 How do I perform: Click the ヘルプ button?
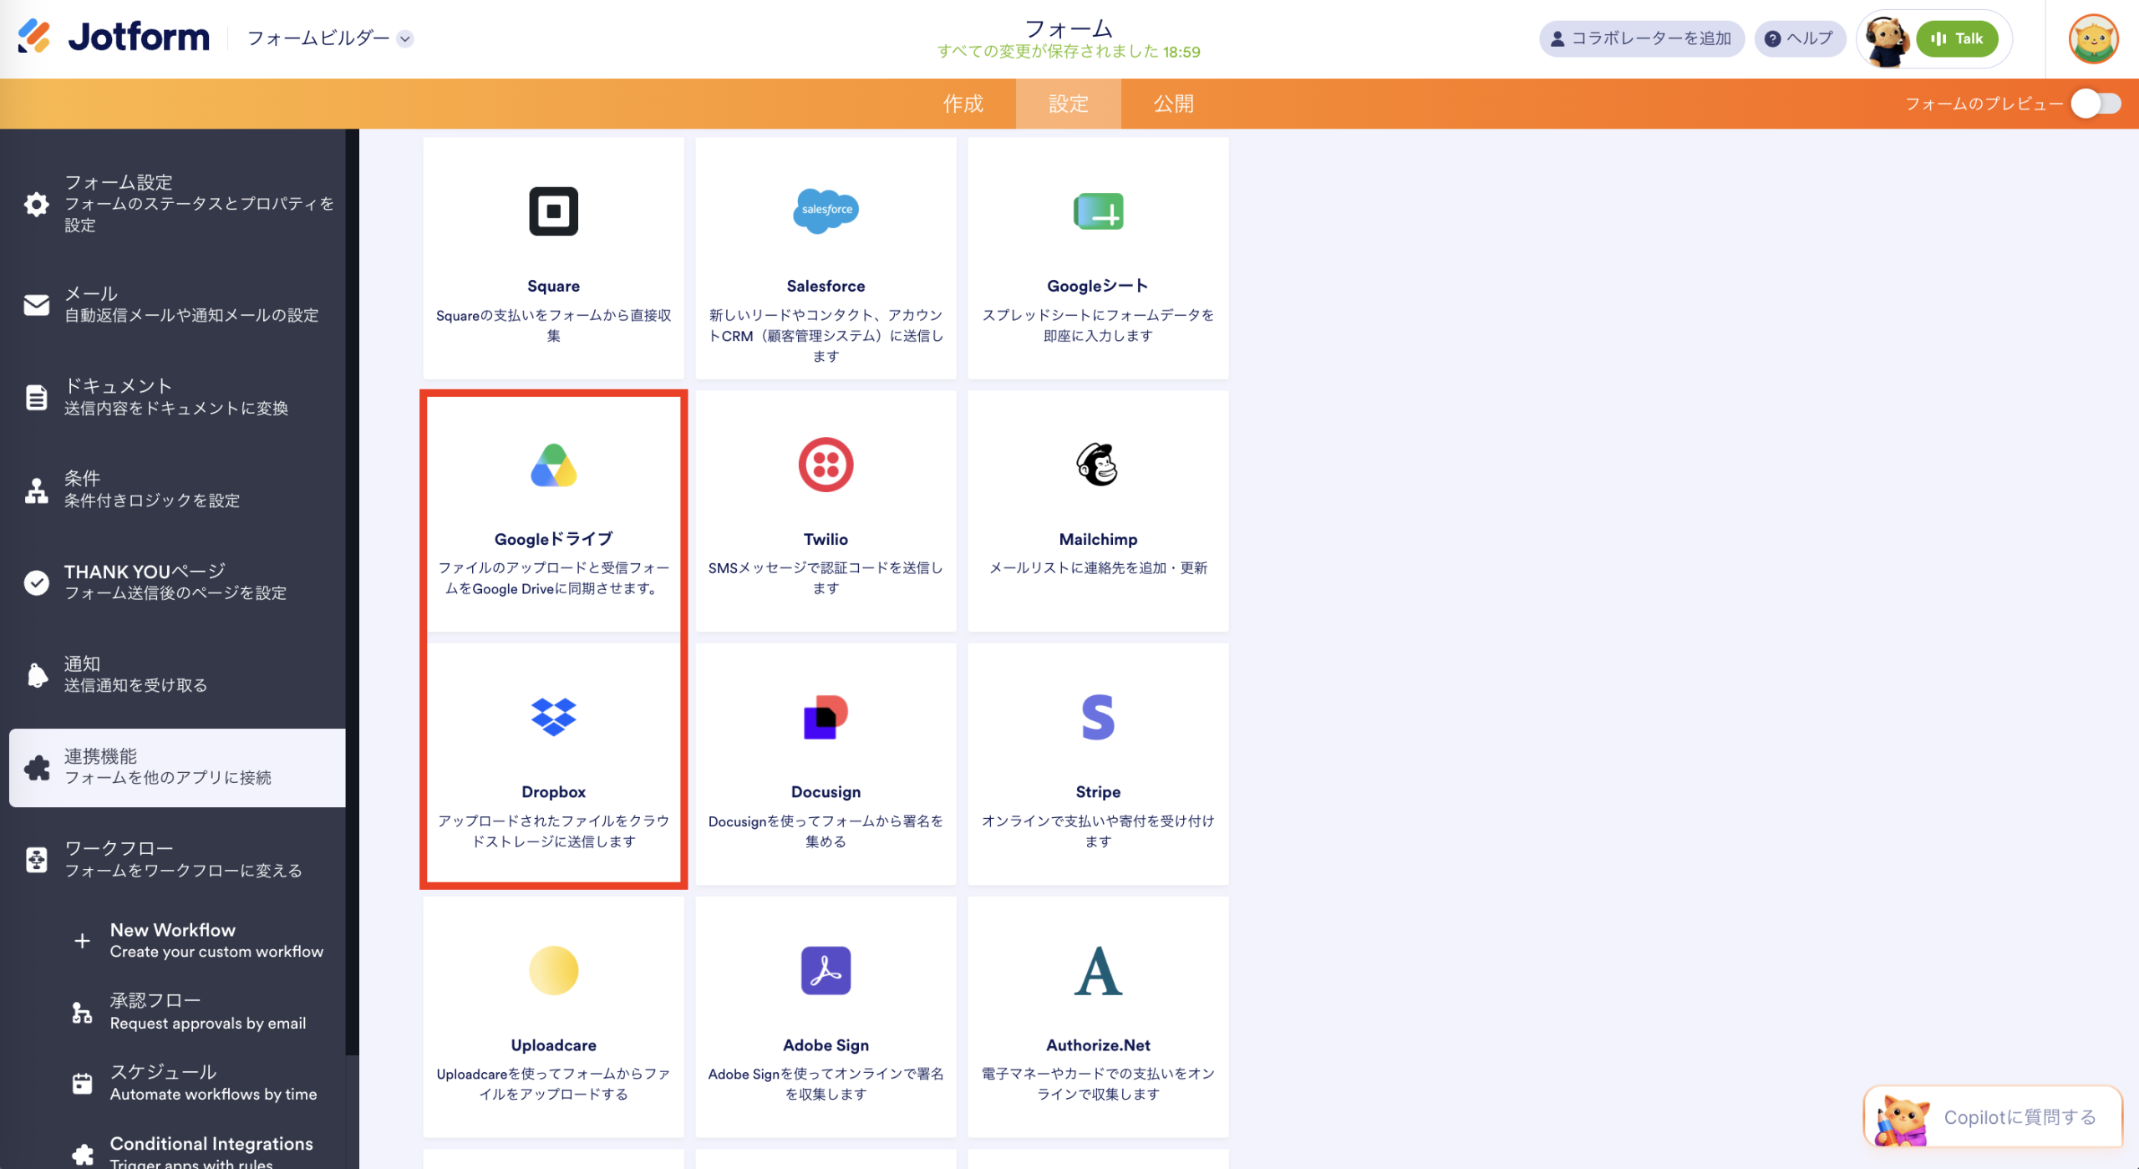(x=1800, y=38)
